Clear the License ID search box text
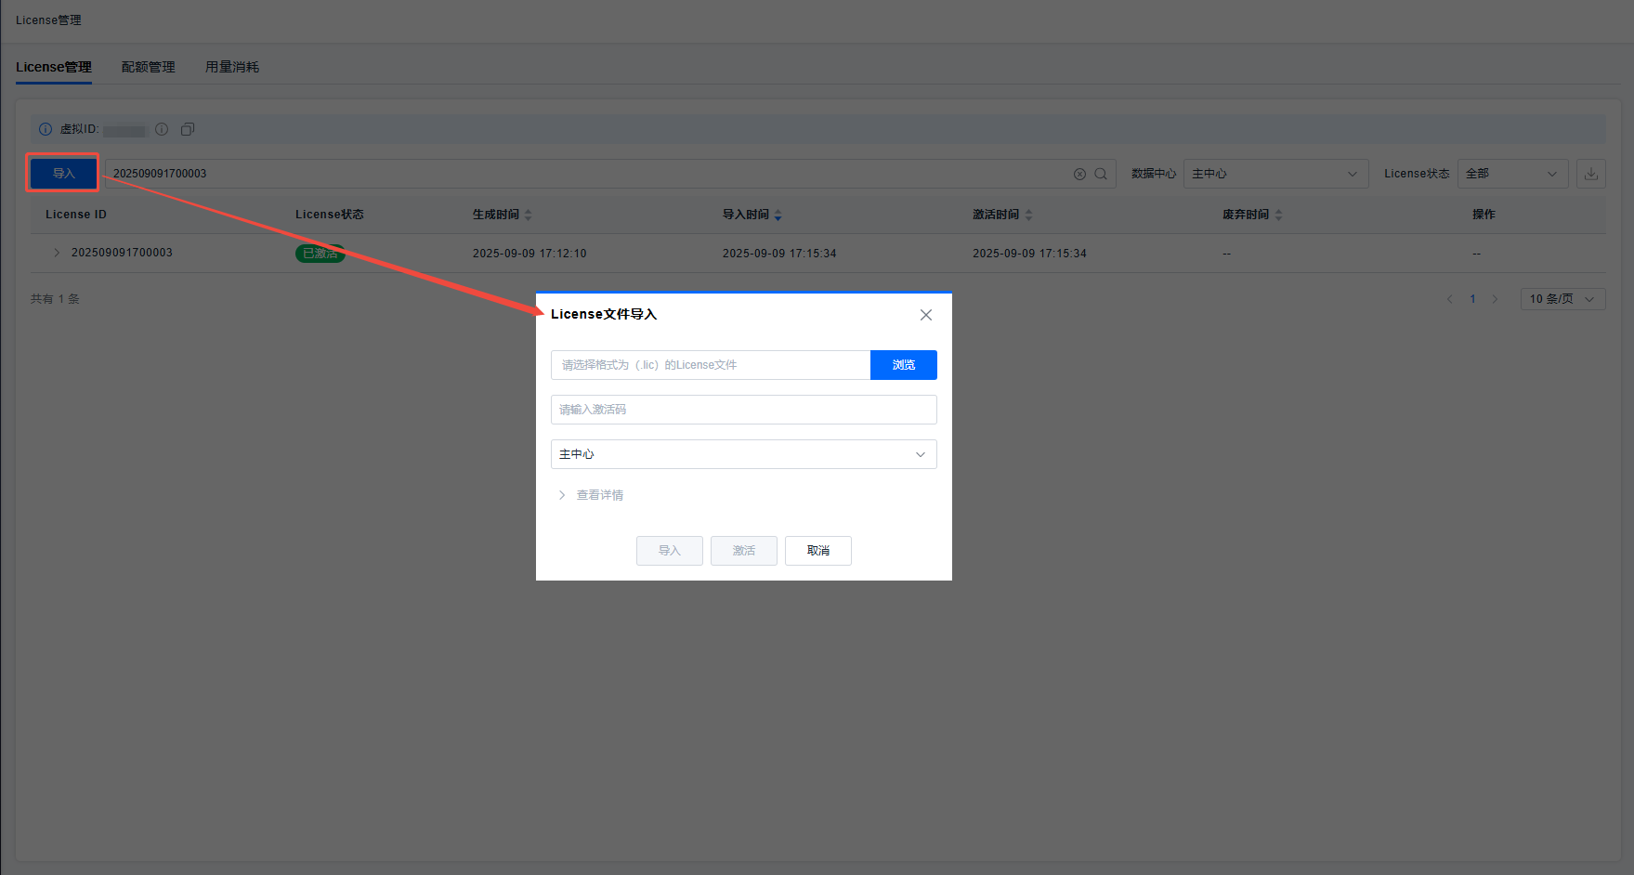 [x=1079, y=174]
